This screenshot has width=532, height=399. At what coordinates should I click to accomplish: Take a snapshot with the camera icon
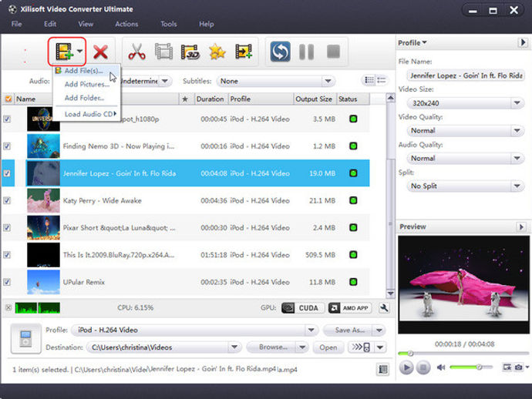518,367
